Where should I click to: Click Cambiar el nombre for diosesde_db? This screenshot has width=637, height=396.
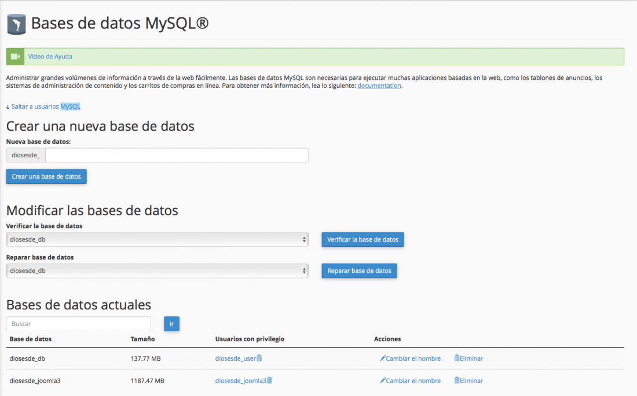pyautogui.click(x=413, y=358)
